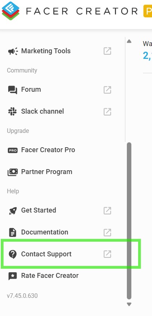Click the Facer Creator logo icon

[11, 11]
